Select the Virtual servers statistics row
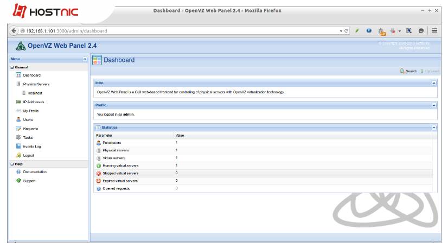This screenshot has height=248, width=448. coord(263,158)
